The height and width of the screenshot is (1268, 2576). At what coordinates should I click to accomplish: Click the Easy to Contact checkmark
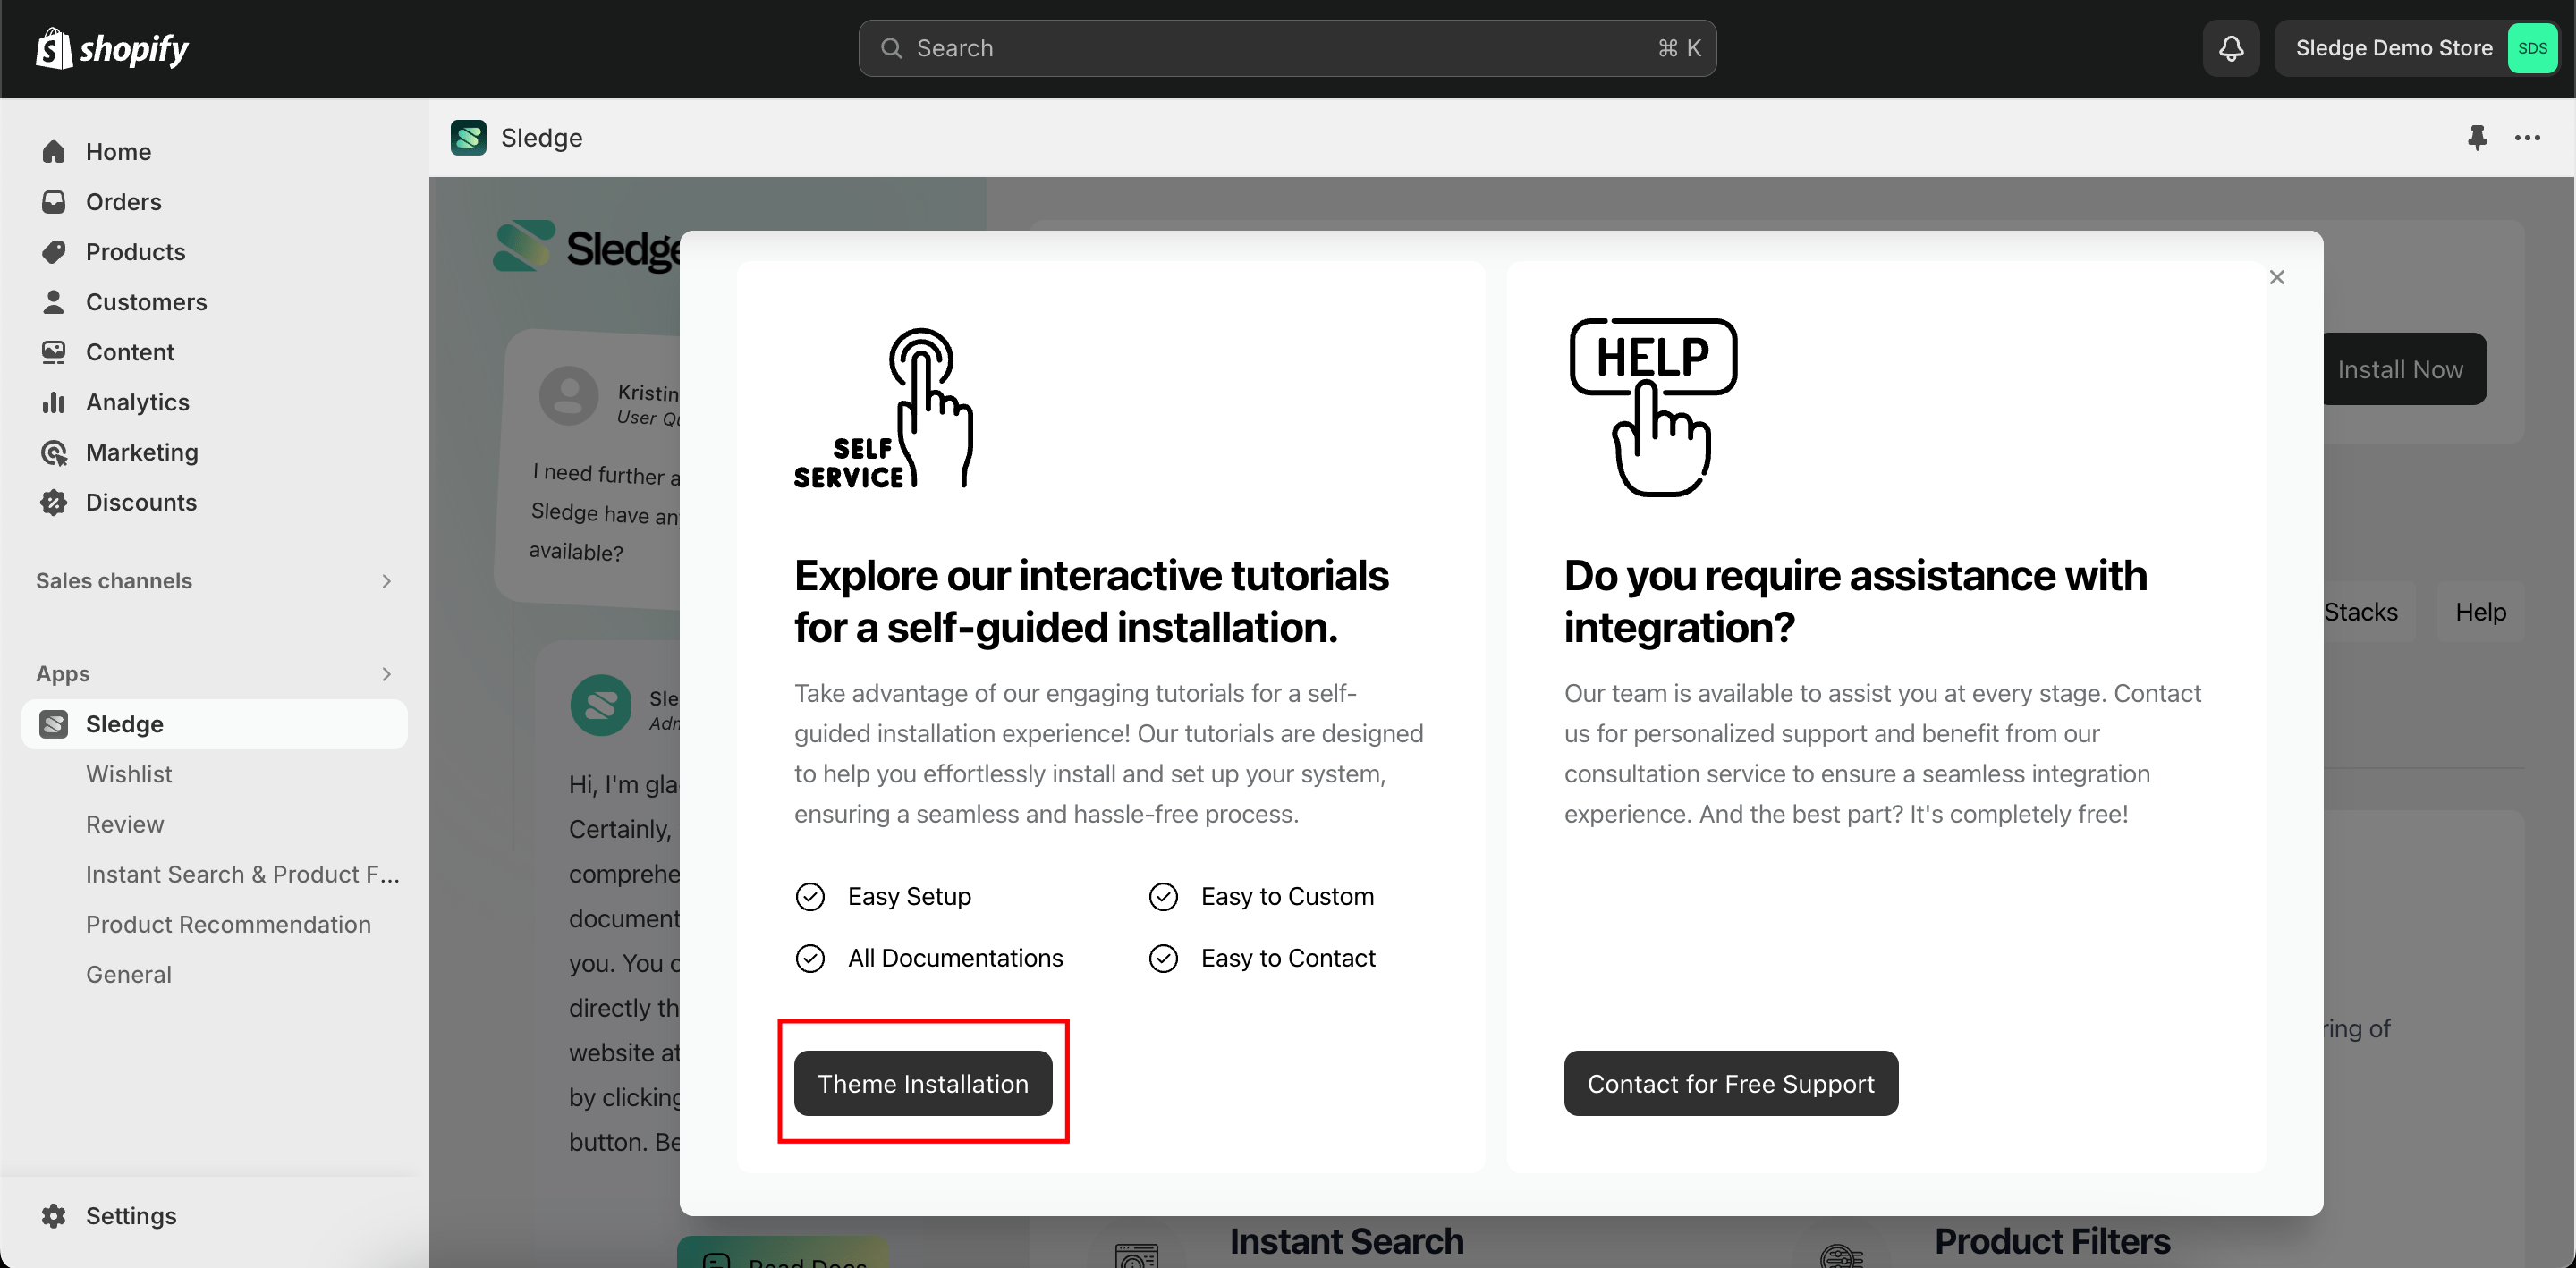pos(1163,958)
